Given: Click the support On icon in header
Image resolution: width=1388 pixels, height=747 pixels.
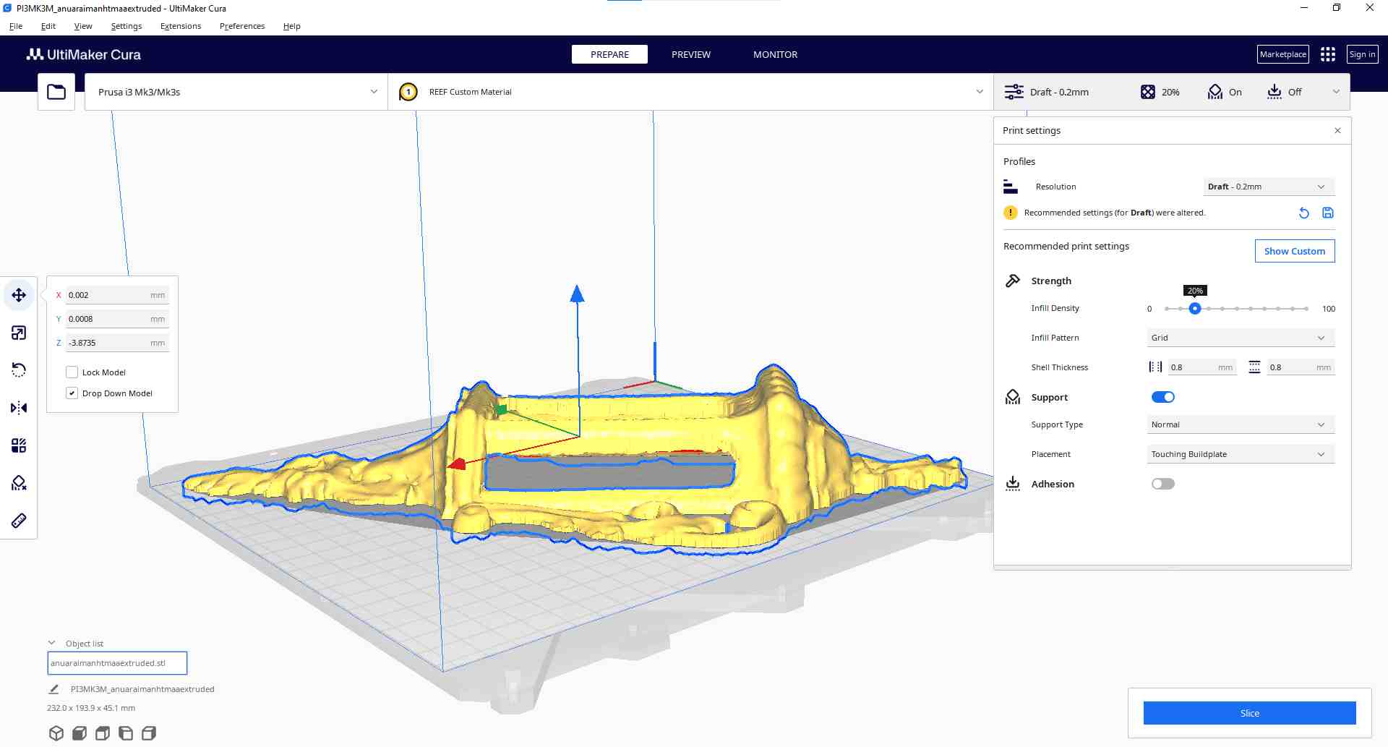Looking at the screenshot, I should pyautogui.click(x=1215, y=92).
